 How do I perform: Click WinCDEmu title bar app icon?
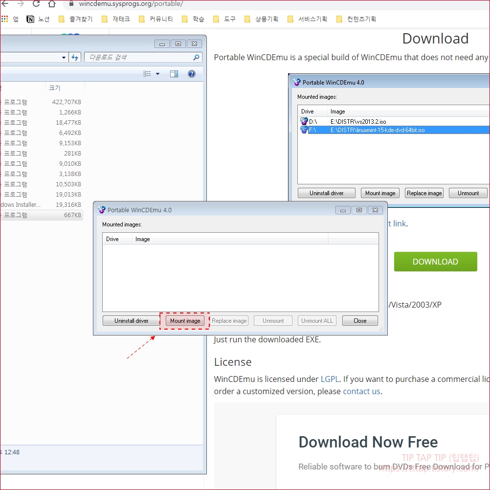(102, 210)
